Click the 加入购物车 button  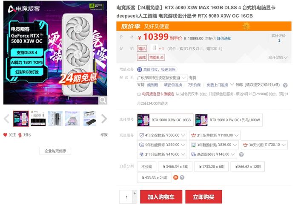[x=161, y=197]
